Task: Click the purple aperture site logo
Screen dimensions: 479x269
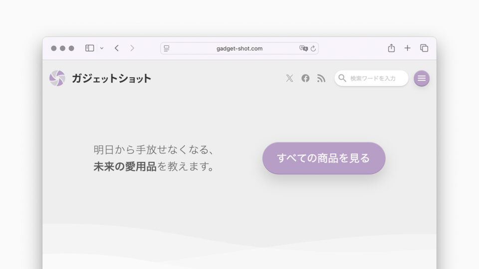Action: (x=57, y=78)
